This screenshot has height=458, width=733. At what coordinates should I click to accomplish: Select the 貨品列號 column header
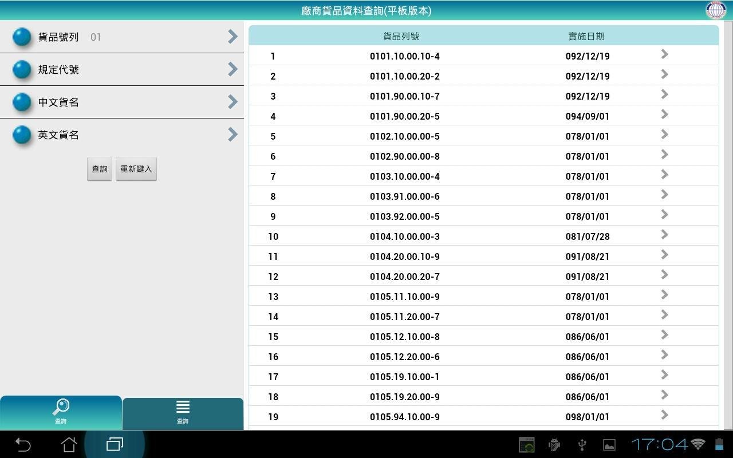tap(401, 36)
